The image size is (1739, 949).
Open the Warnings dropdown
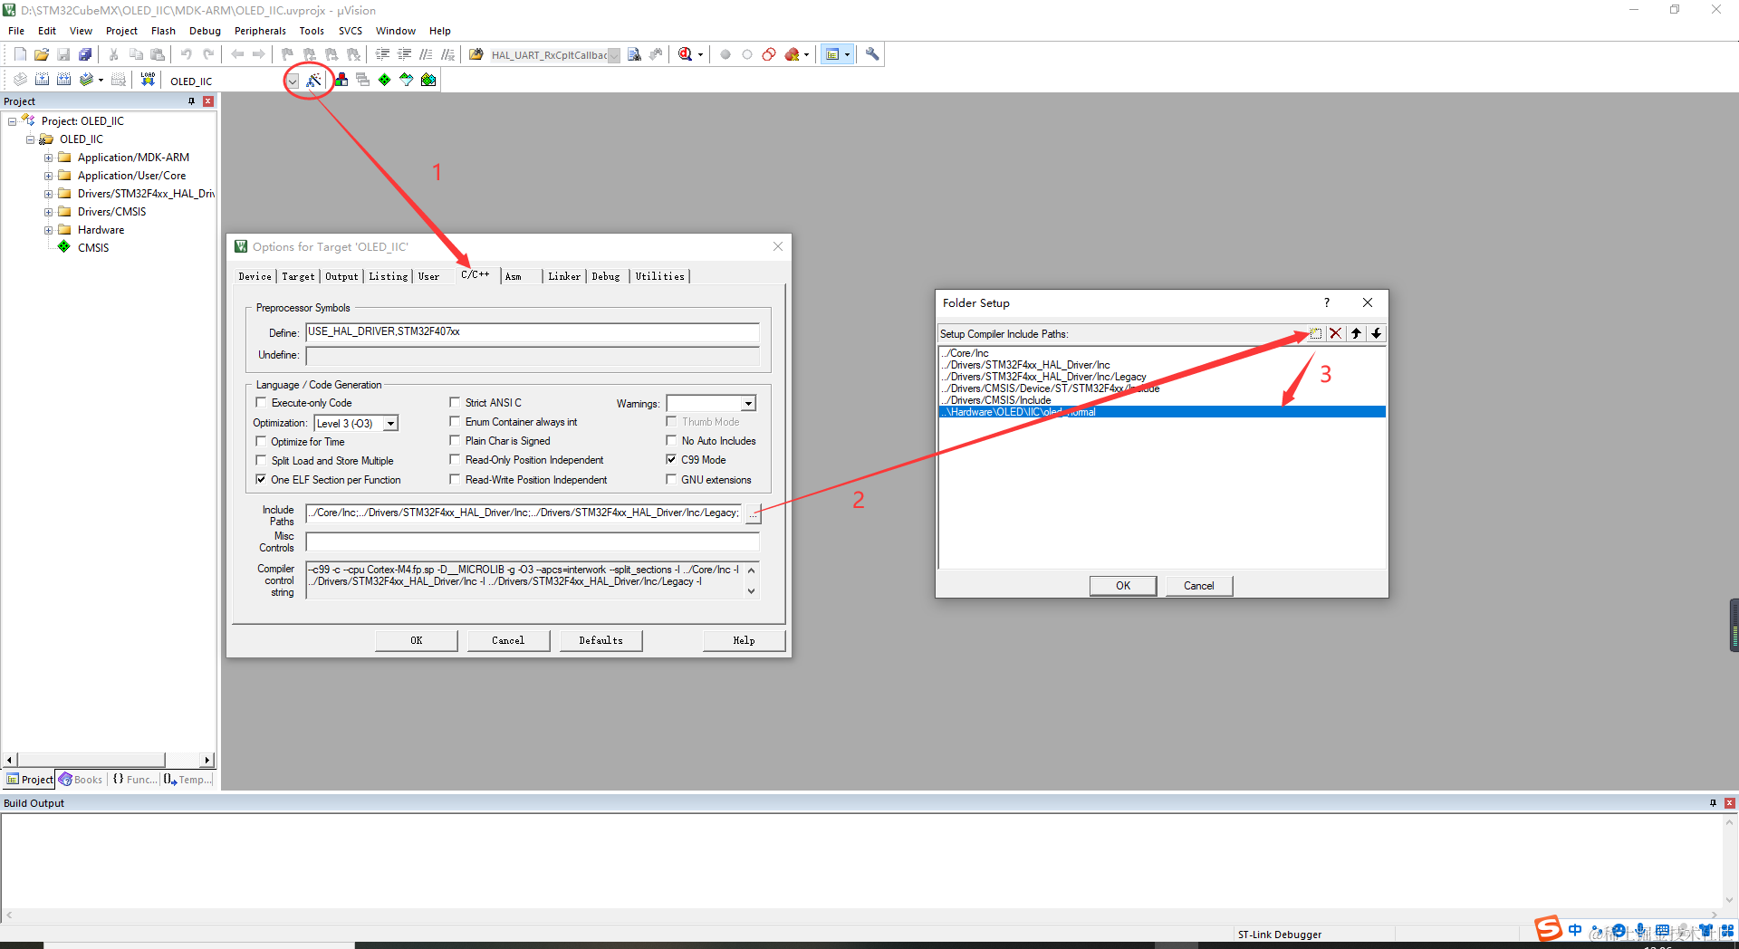(x=748, y=403)
